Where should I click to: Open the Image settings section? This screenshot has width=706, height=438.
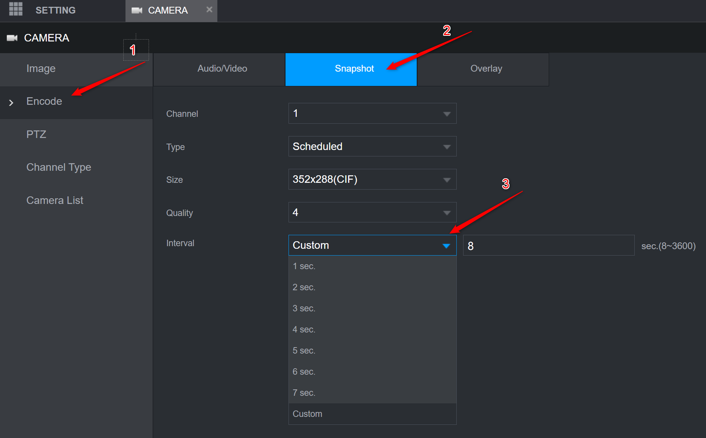pyautogui.click(x=41, y=69)
